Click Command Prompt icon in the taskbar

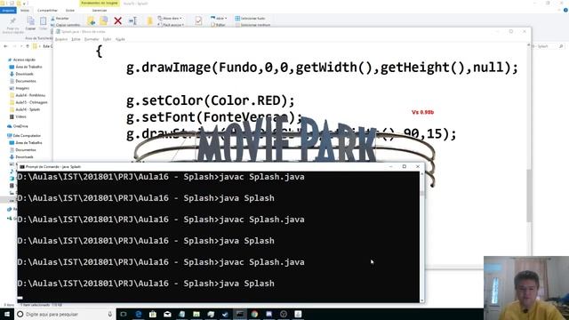(x=240, y=314)
